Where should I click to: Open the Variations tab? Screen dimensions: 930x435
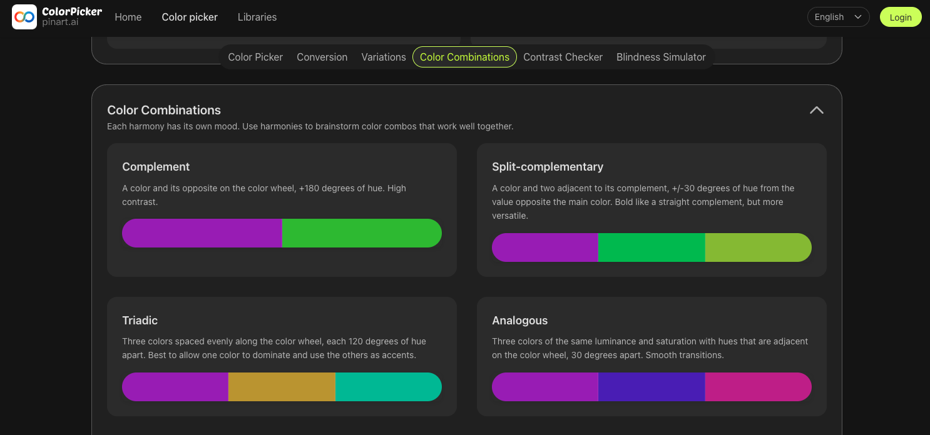pos(384,57)
